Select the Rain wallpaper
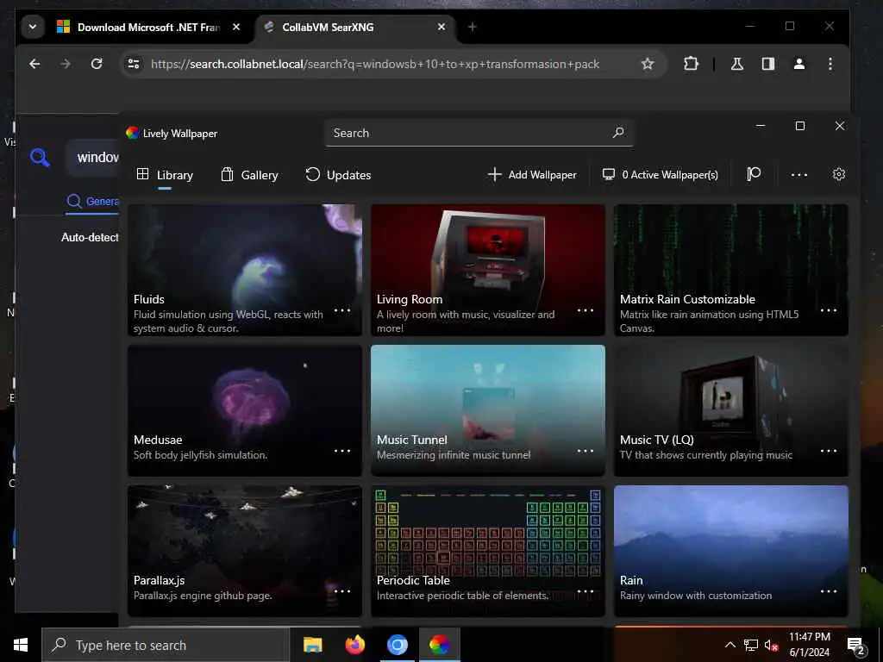 click(x=731, y=551)
